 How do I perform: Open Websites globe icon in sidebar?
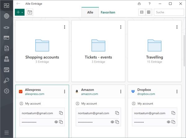(x=7, y=16)
